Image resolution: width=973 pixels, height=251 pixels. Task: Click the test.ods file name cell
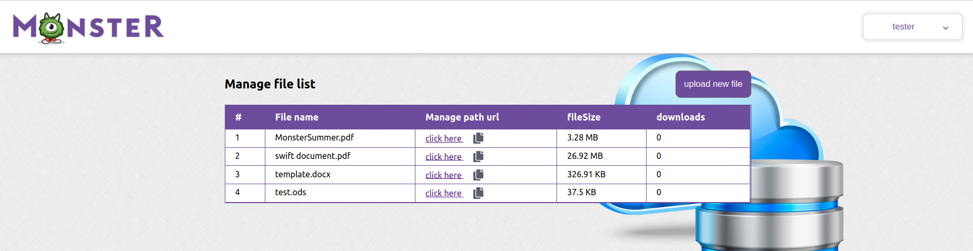coord(290,193)
